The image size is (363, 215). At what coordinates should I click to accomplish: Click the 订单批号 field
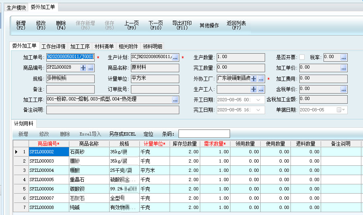155,89
